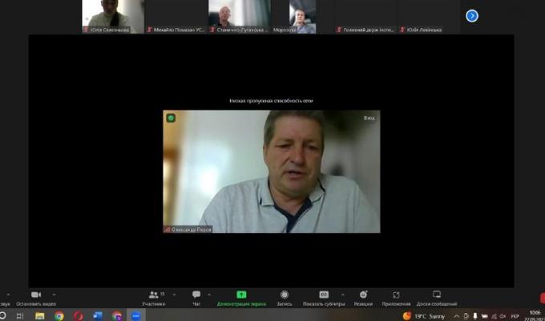Click the Олександр Перов name label
This screenshot has height=321, width=545.
188,230
